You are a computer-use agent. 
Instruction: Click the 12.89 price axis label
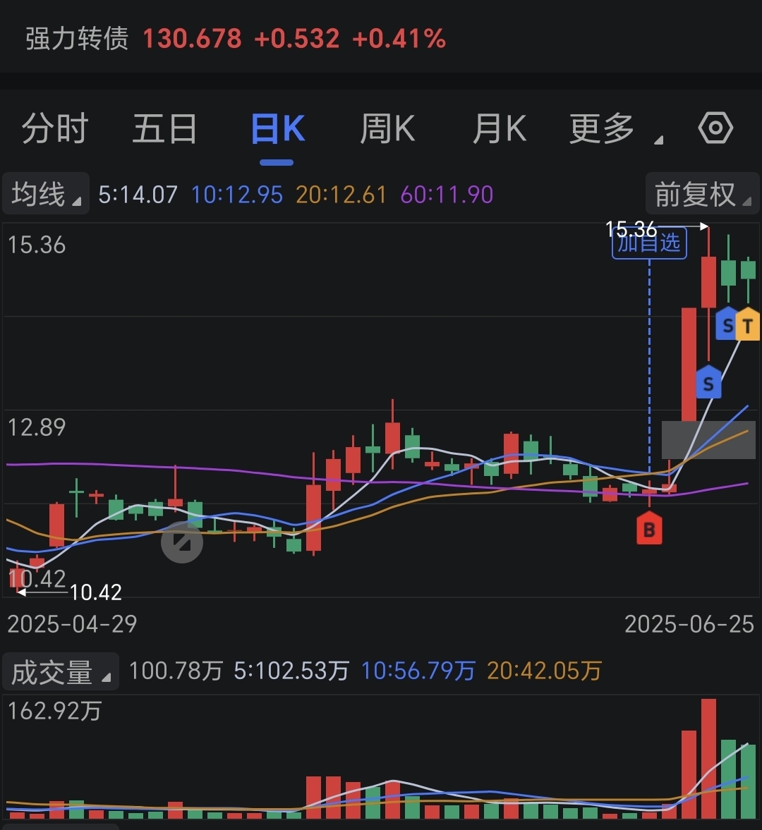(x=37, y=428)
